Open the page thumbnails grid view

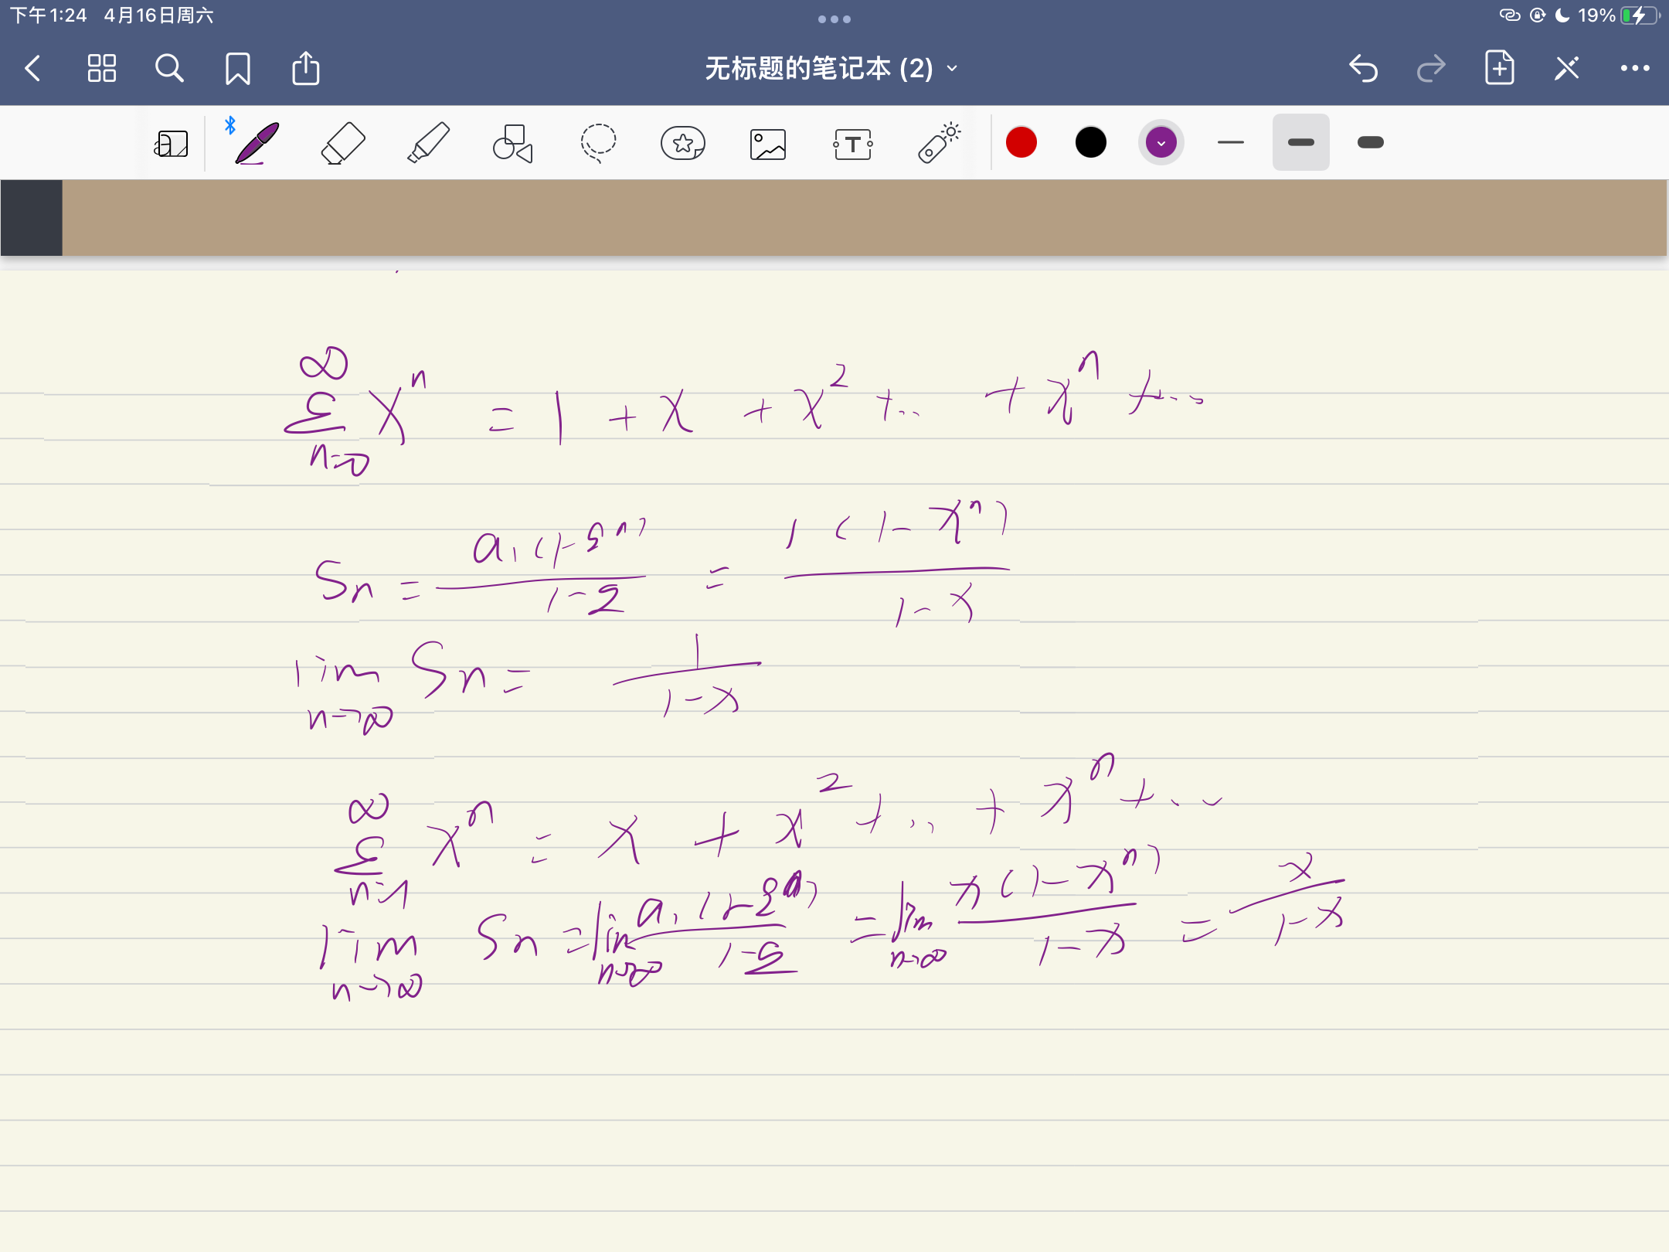tap(101, 69)
